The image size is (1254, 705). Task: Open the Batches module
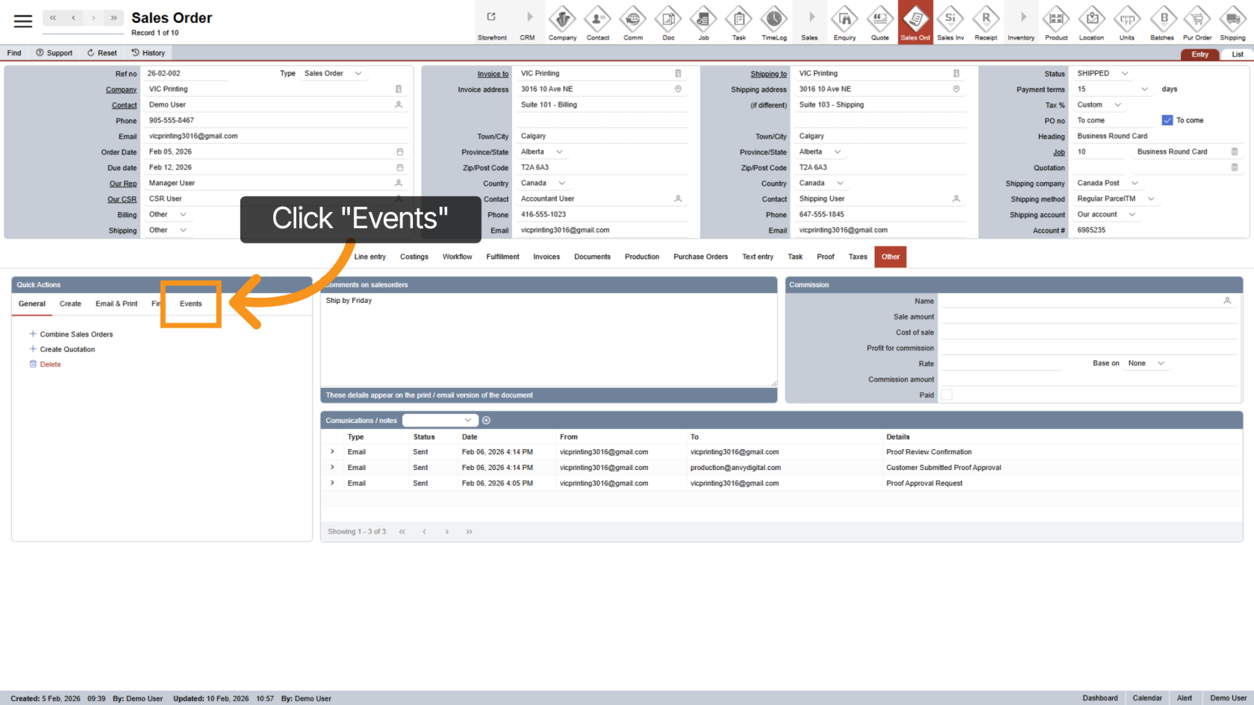point(1162,22)
